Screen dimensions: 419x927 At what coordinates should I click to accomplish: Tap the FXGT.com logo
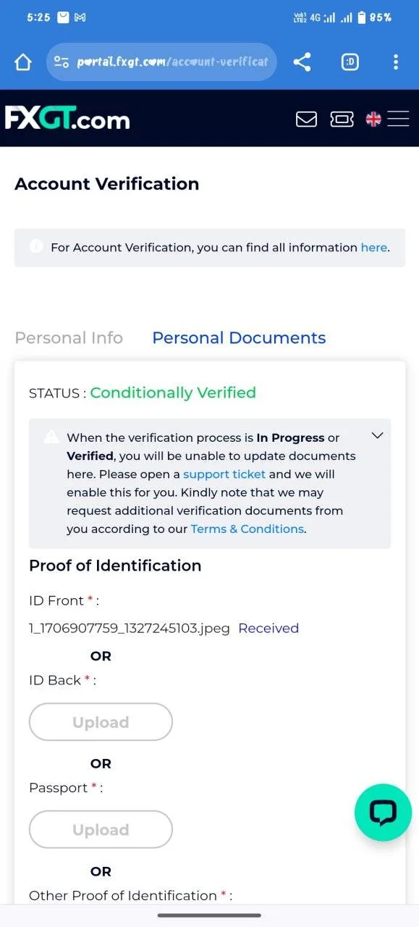point(67,118)
